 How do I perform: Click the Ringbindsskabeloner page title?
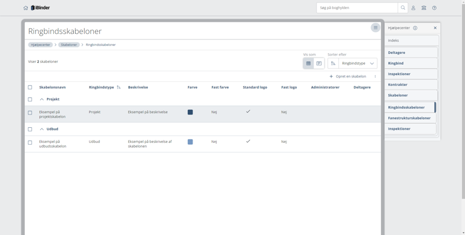(65, 31)
